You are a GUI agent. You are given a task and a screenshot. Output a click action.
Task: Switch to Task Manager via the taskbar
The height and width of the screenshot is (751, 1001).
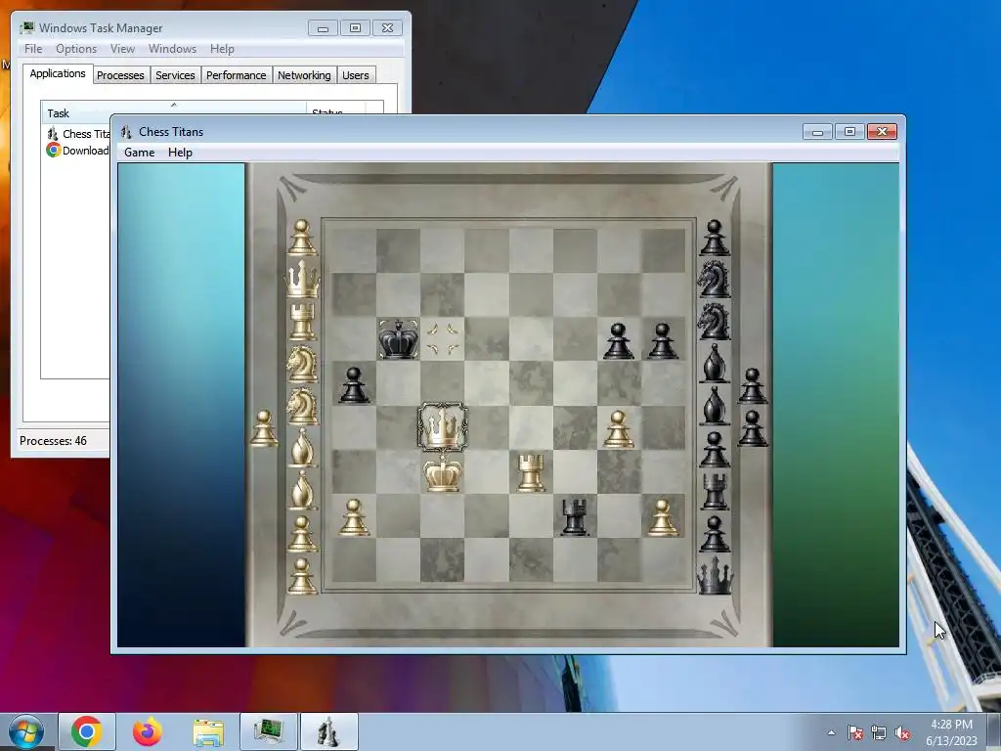click(x=269, y=731)
